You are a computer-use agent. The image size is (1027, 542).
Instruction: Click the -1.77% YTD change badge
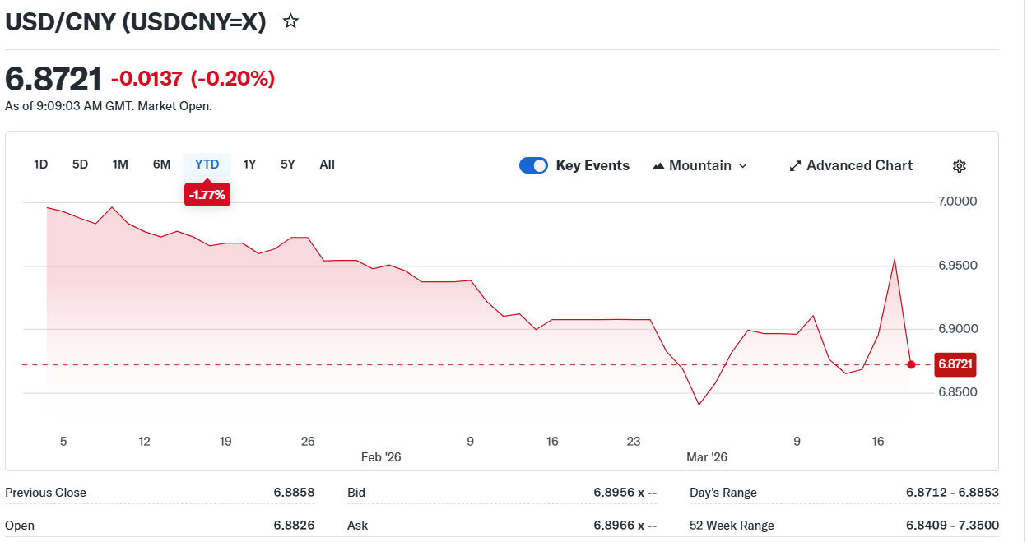click(207, 195)
